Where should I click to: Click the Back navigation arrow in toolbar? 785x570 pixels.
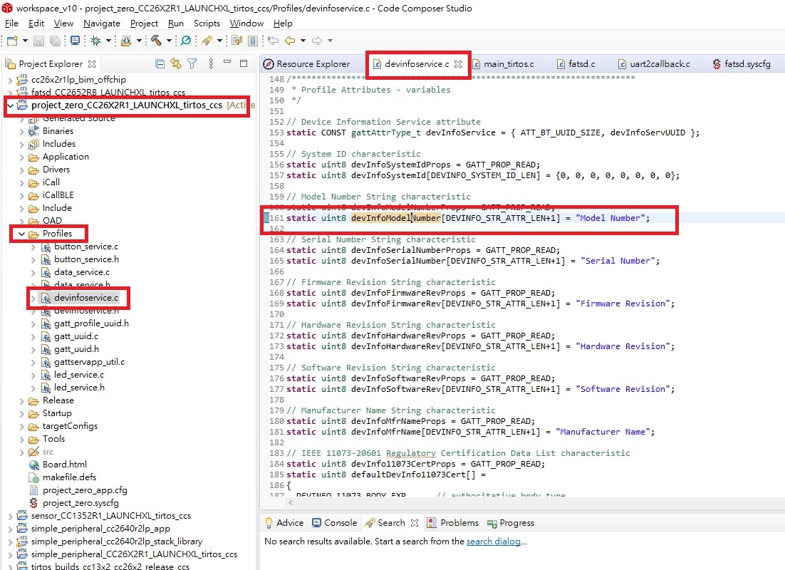290,41
